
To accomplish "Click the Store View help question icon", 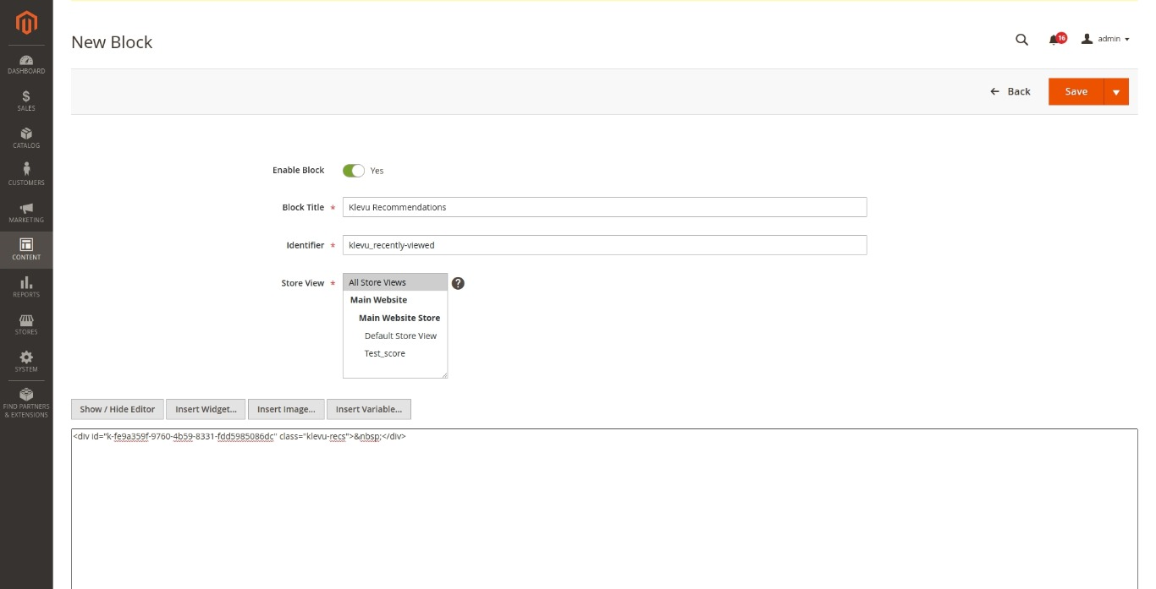I will [x=458, y=283].
